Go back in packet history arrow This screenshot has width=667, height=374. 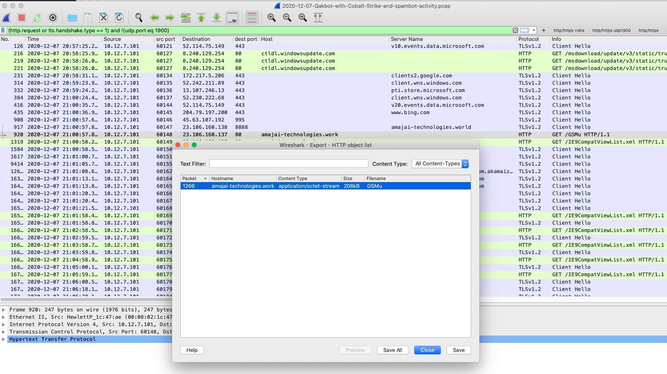(x=154, y=18)
